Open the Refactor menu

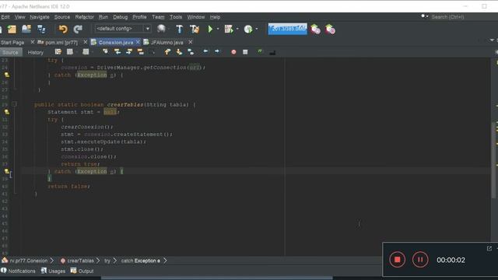click(x=85, y=17)
